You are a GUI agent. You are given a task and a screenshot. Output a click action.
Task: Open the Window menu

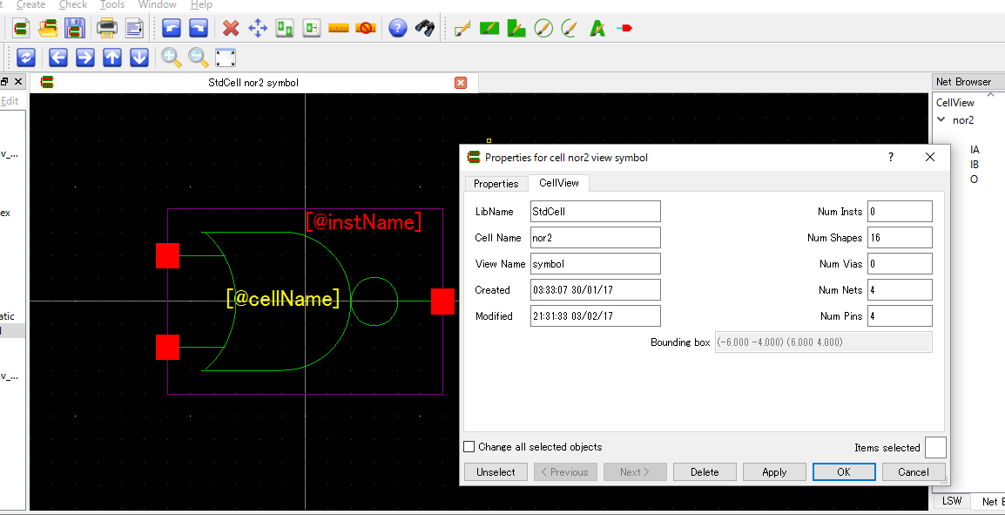point(158,4)
